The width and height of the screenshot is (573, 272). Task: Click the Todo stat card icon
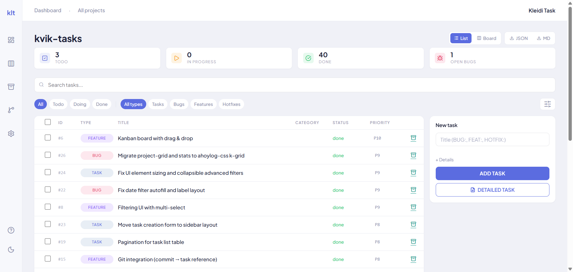pyautogui.click(x=45, y=58)
